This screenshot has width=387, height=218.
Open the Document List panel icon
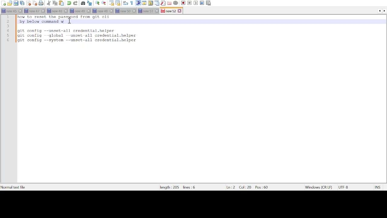[x=157, y=3]
